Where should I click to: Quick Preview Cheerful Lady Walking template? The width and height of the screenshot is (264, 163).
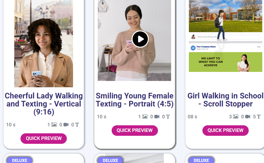(43, 138)
